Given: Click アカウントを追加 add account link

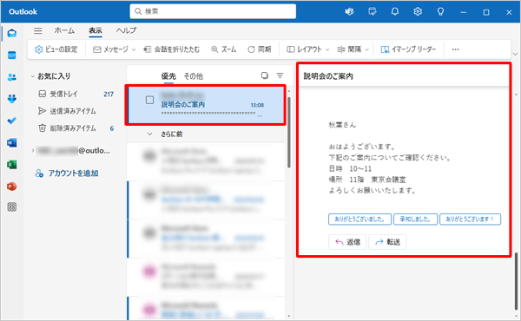Looking at the screenshot, I should point(67,174).
